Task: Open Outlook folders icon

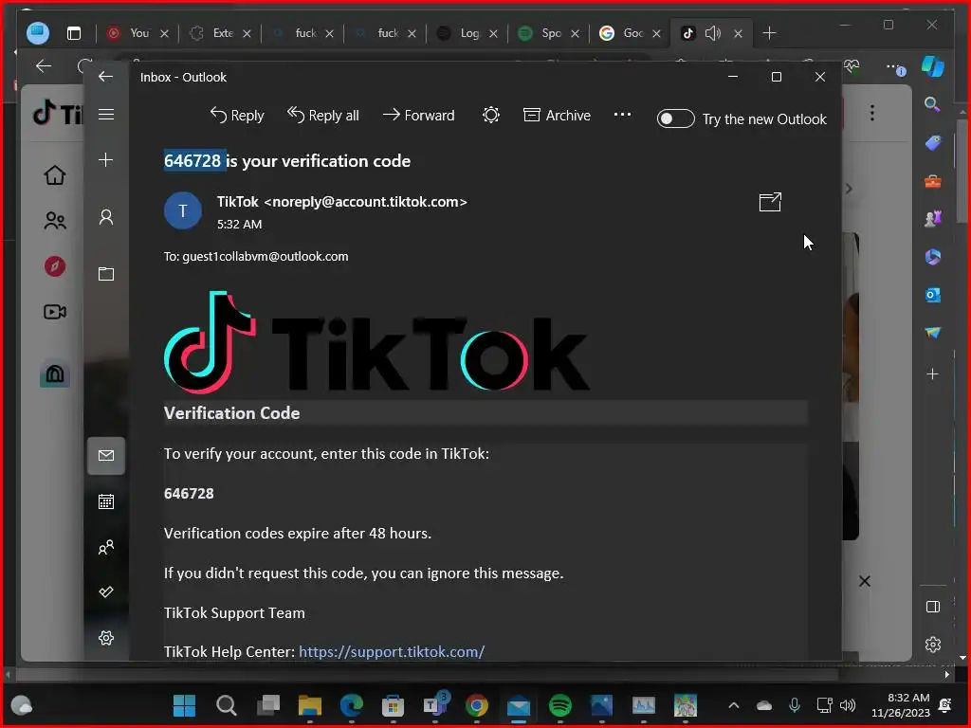Action: tap(106, 274)
